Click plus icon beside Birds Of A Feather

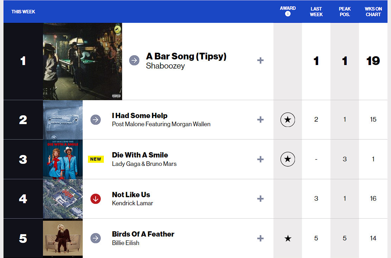click(x=260, y=238)
